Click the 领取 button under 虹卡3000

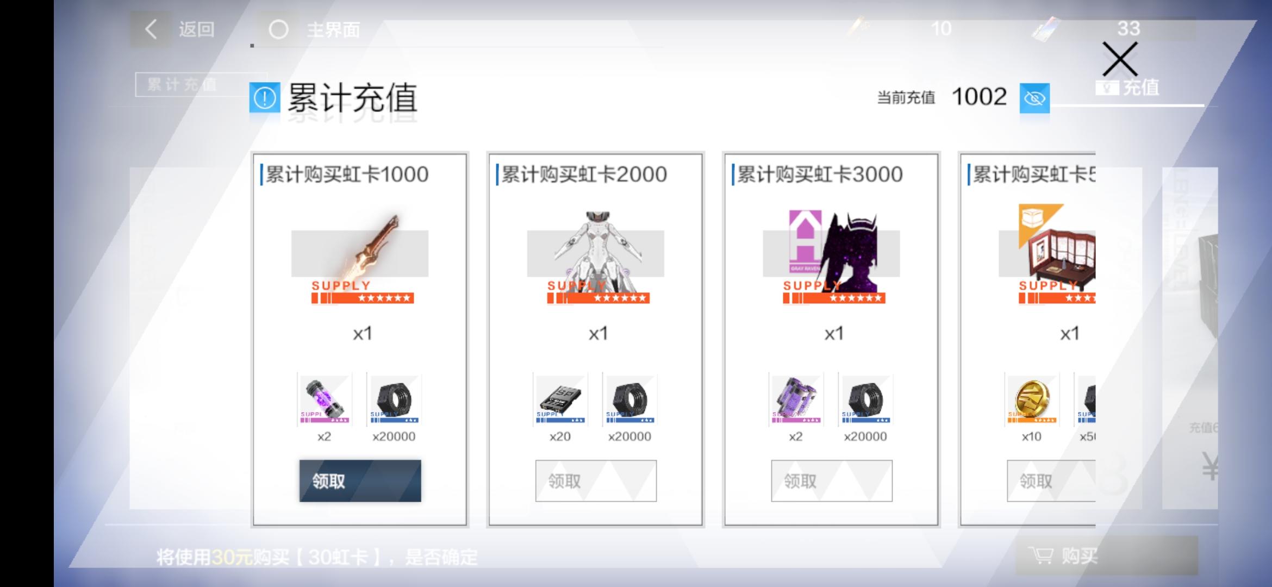click(832, 481)
